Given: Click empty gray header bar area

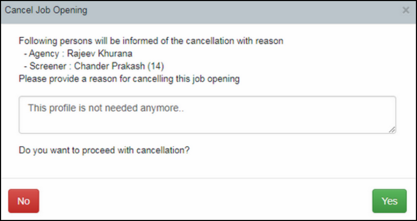Looking at the screenshot, I should click(239, 11).
